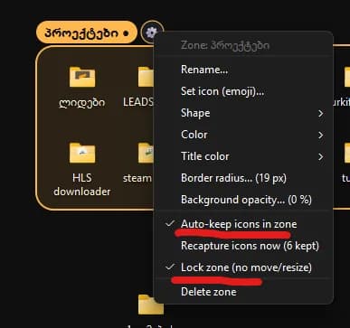This screenshot has height=328, width=350.
Task: Expand the Shape submenu
Action: pyautogui.click(x=243, y=113)
